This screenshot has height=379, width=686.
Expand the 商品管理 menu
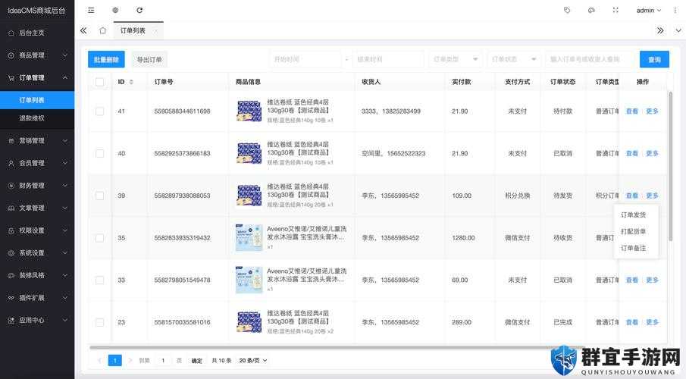click(37, 55)
